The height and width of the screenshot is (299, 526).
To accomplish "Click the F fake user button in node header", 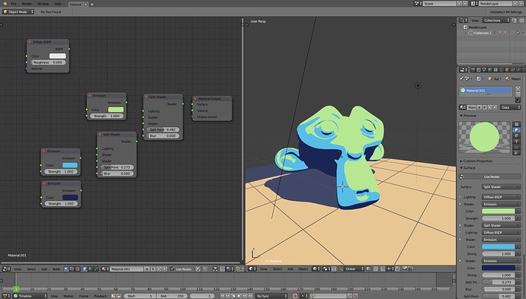I will coord(153,269).
